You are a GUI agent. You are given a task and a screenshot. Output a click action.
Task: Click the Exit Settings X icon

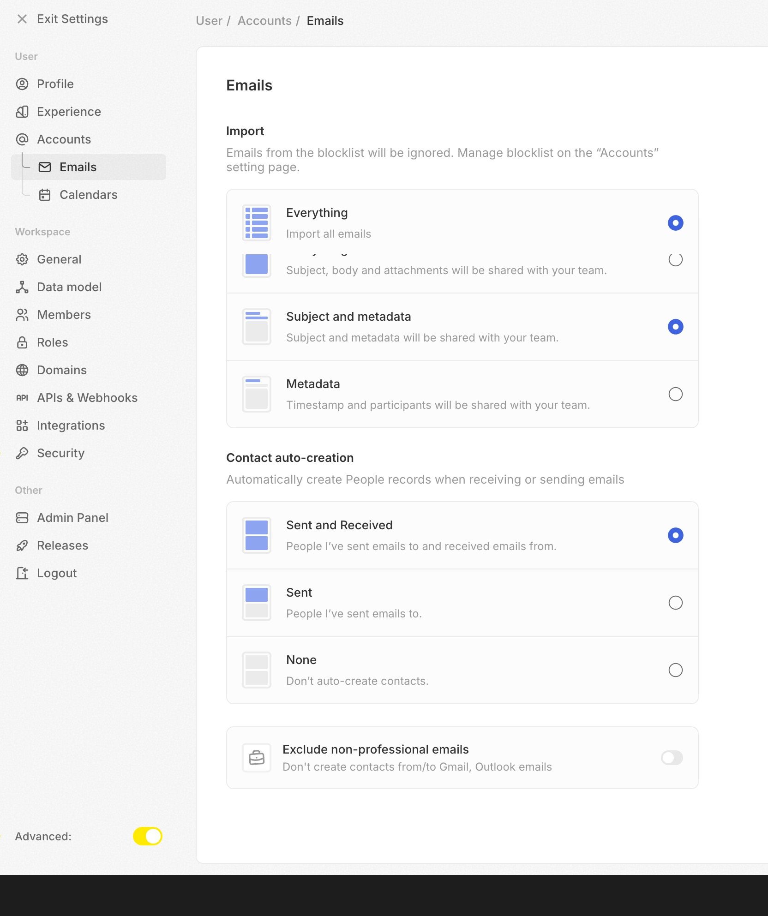[x=22, y=19]
